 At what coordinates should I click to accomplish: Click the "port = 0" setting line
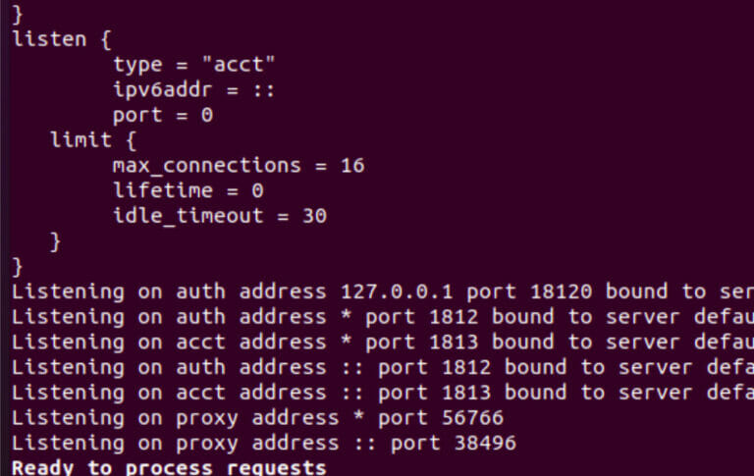(163, 115)
